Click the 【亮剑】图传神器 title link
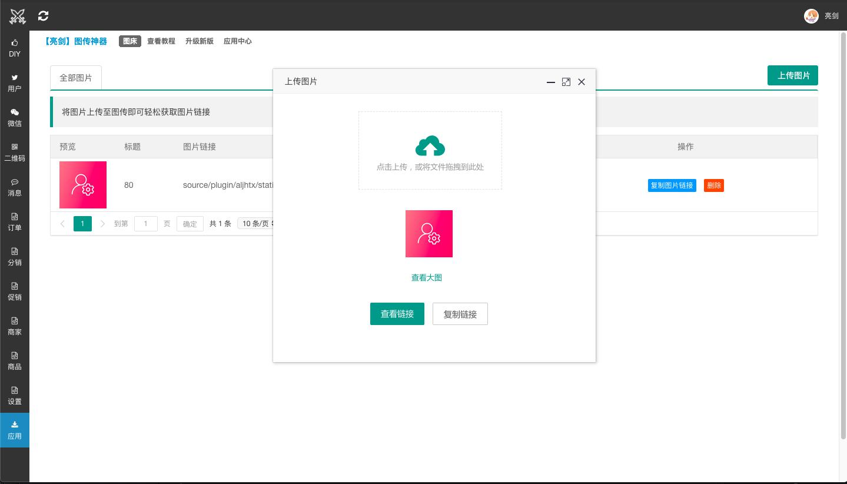This screenshot has height=484, width=847. tap(76, 41)
